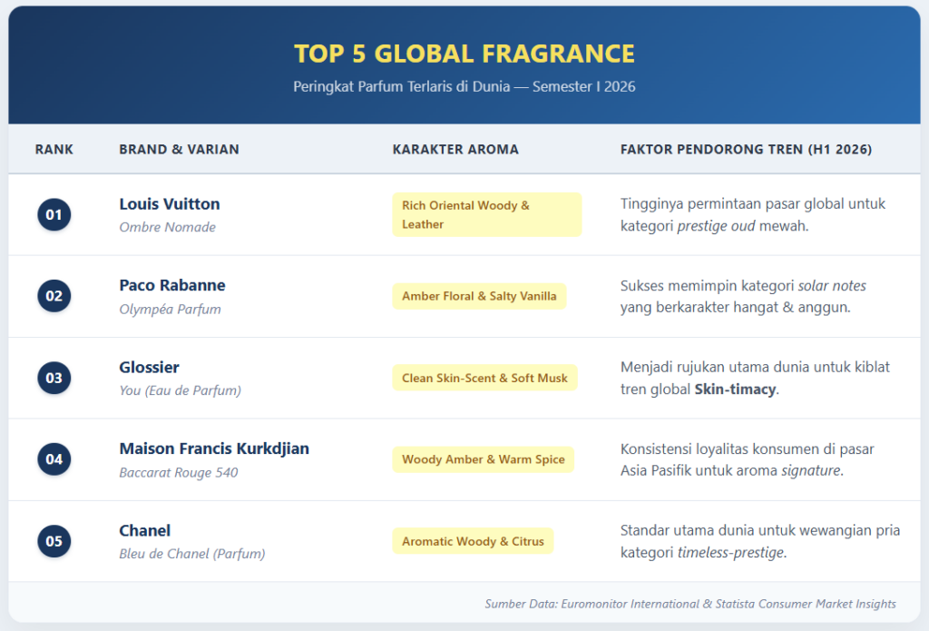Click the Skin-timacy trend description
The width and height of the screenshot is (929, 631).
click(755, 378)
